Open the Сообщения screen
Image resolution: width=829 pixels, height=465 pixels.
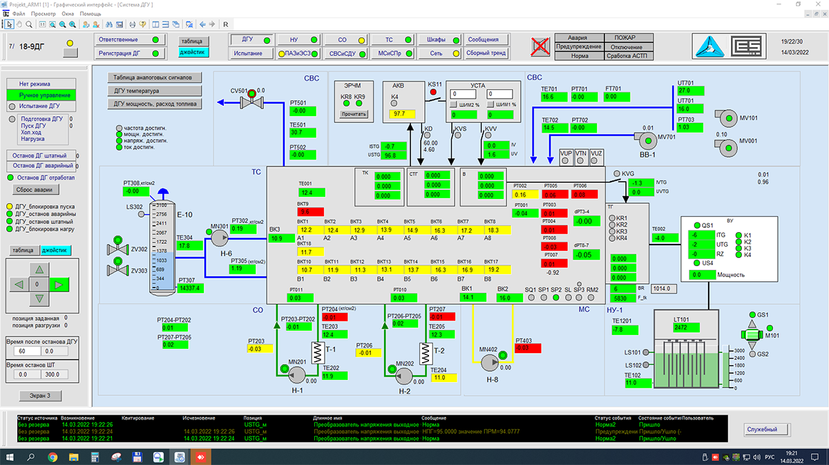[x=487, y=39]
